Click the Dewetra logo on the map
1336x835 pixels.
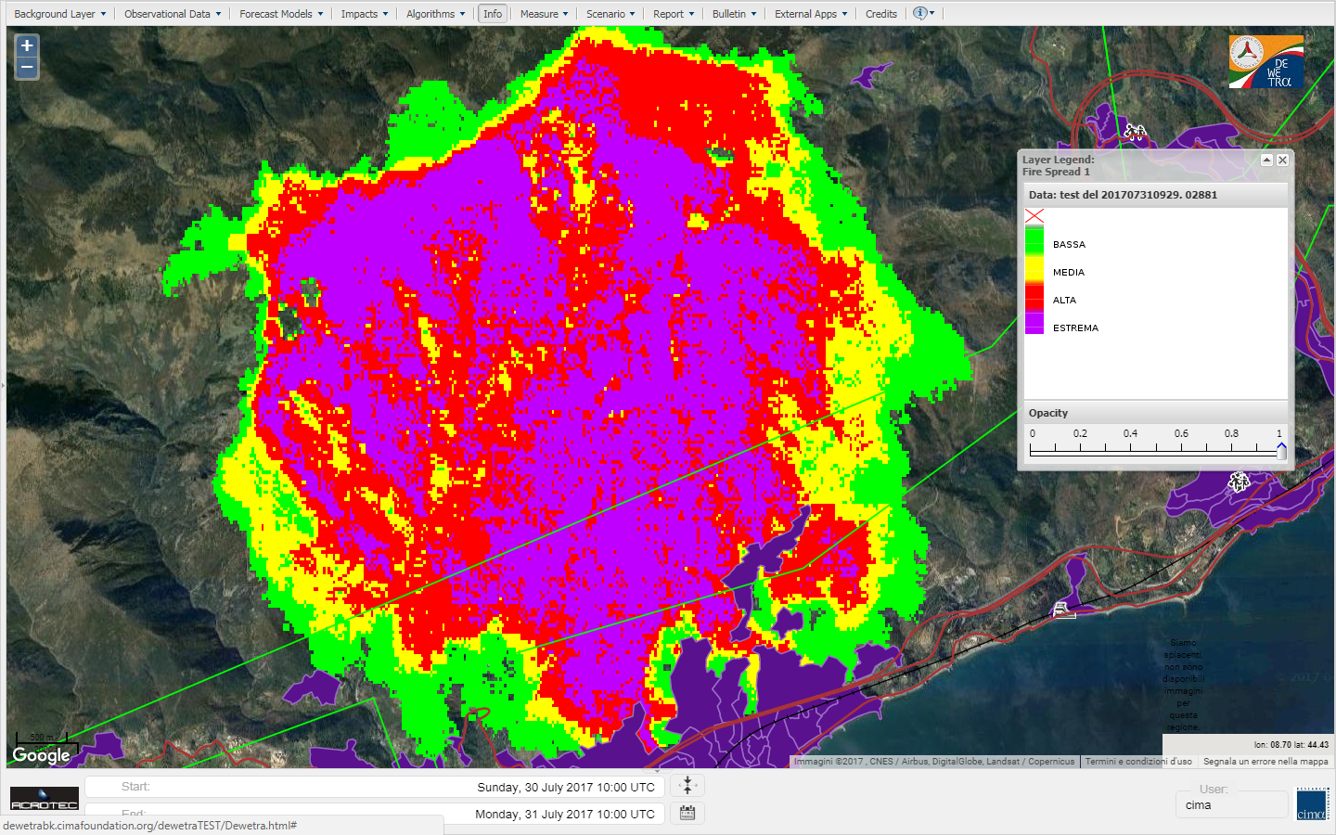pos(1265,62)
